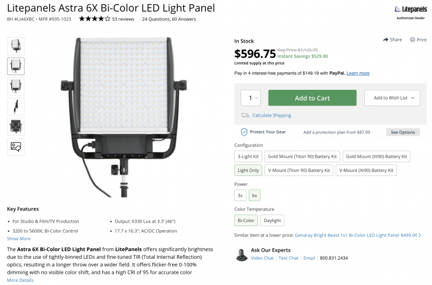Click the Protect Your Gear shield icon
The height and width of the screenshot is (285, 432).
click(244, 132)
